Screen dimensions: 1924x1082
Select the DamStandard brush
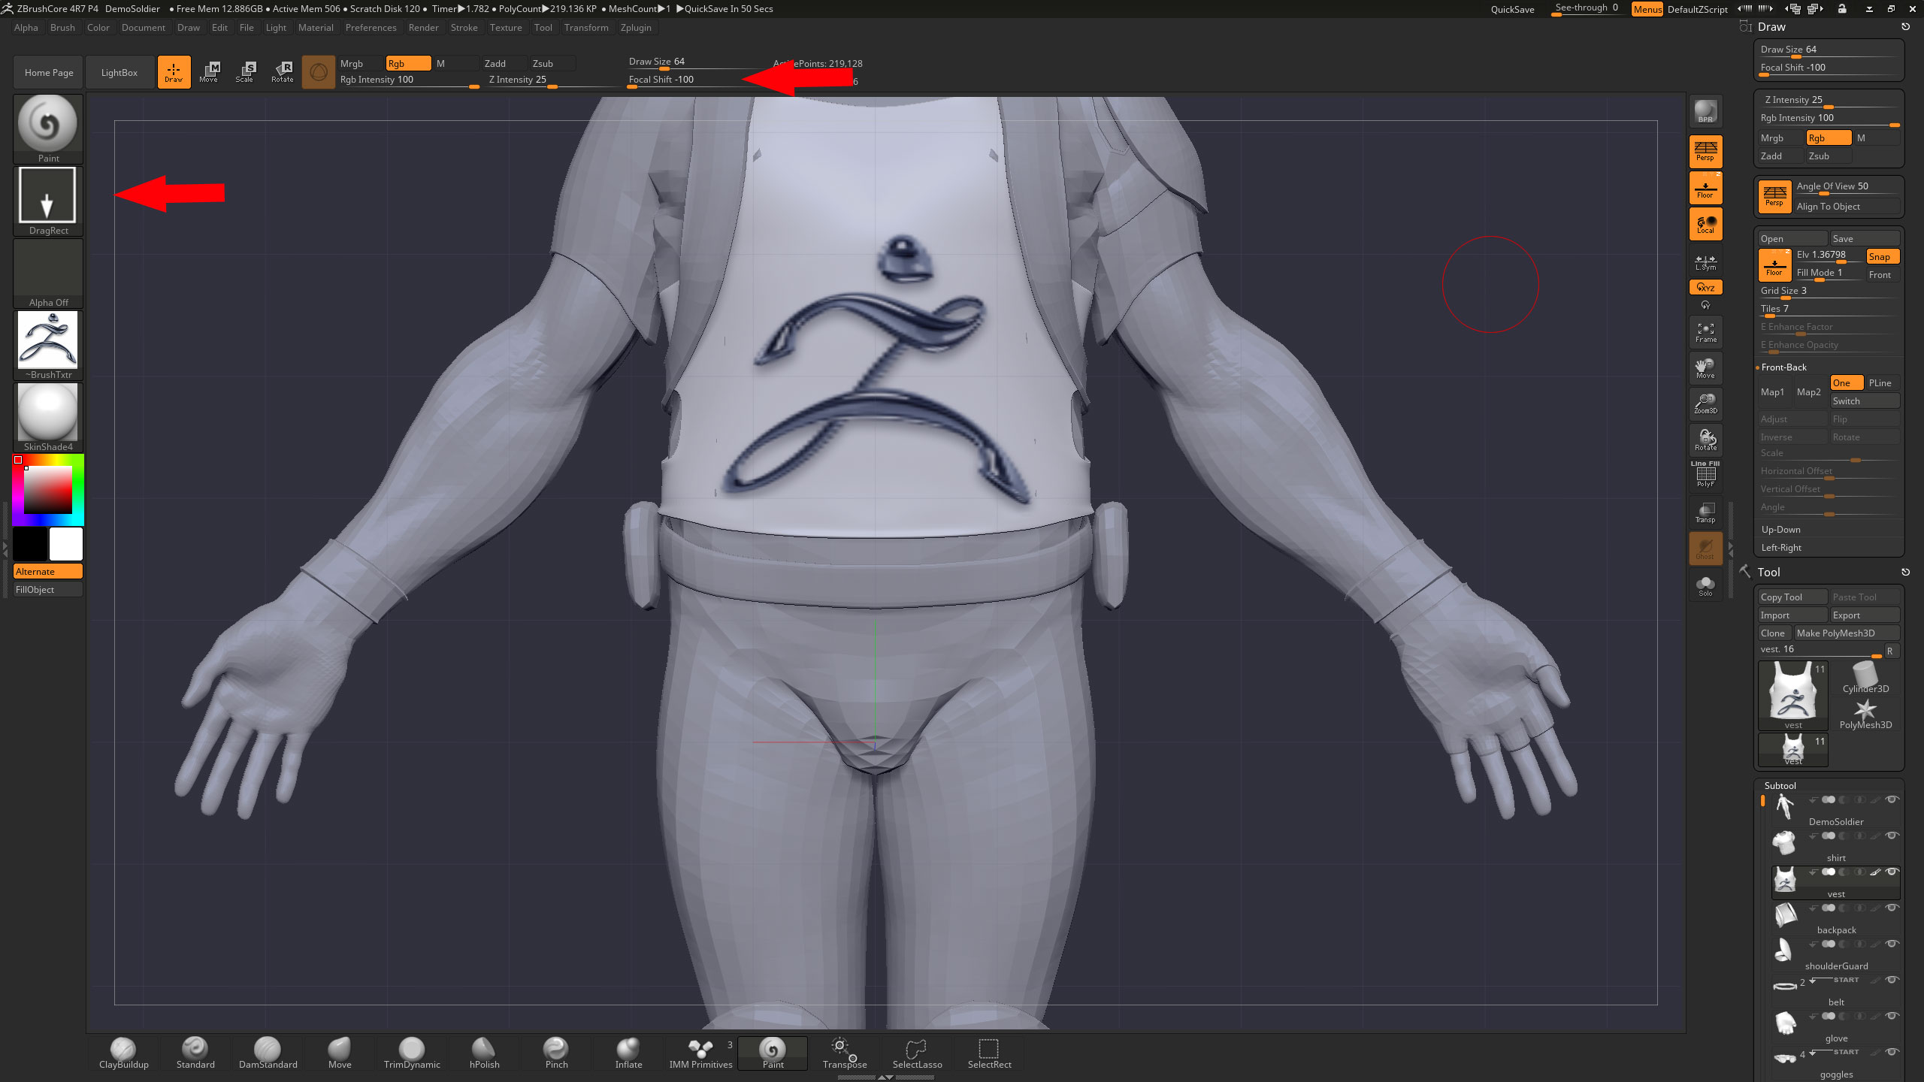tap(268, 1052)
